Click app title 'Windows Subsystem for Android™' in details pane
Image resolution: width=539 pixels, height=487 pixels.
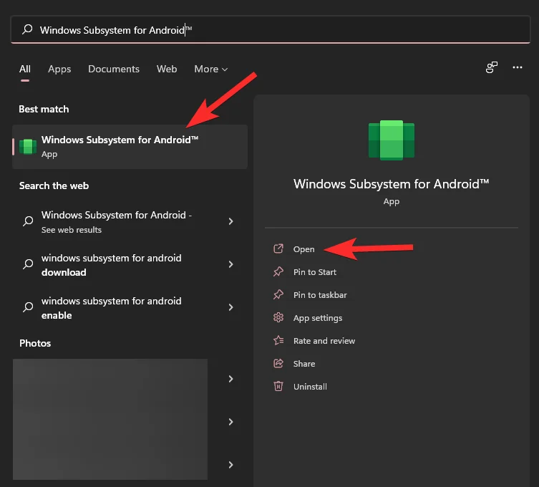click(x=392, y=184)
